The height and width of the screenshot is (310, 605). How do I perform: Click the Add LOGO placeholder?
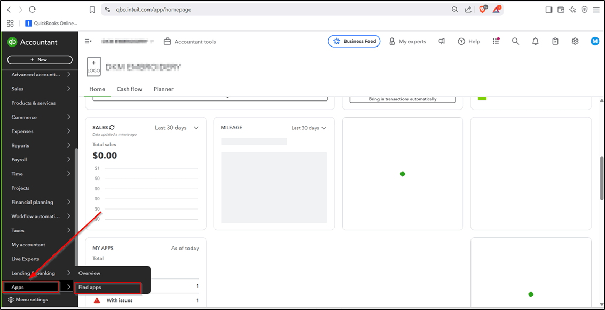coord(93,67)
